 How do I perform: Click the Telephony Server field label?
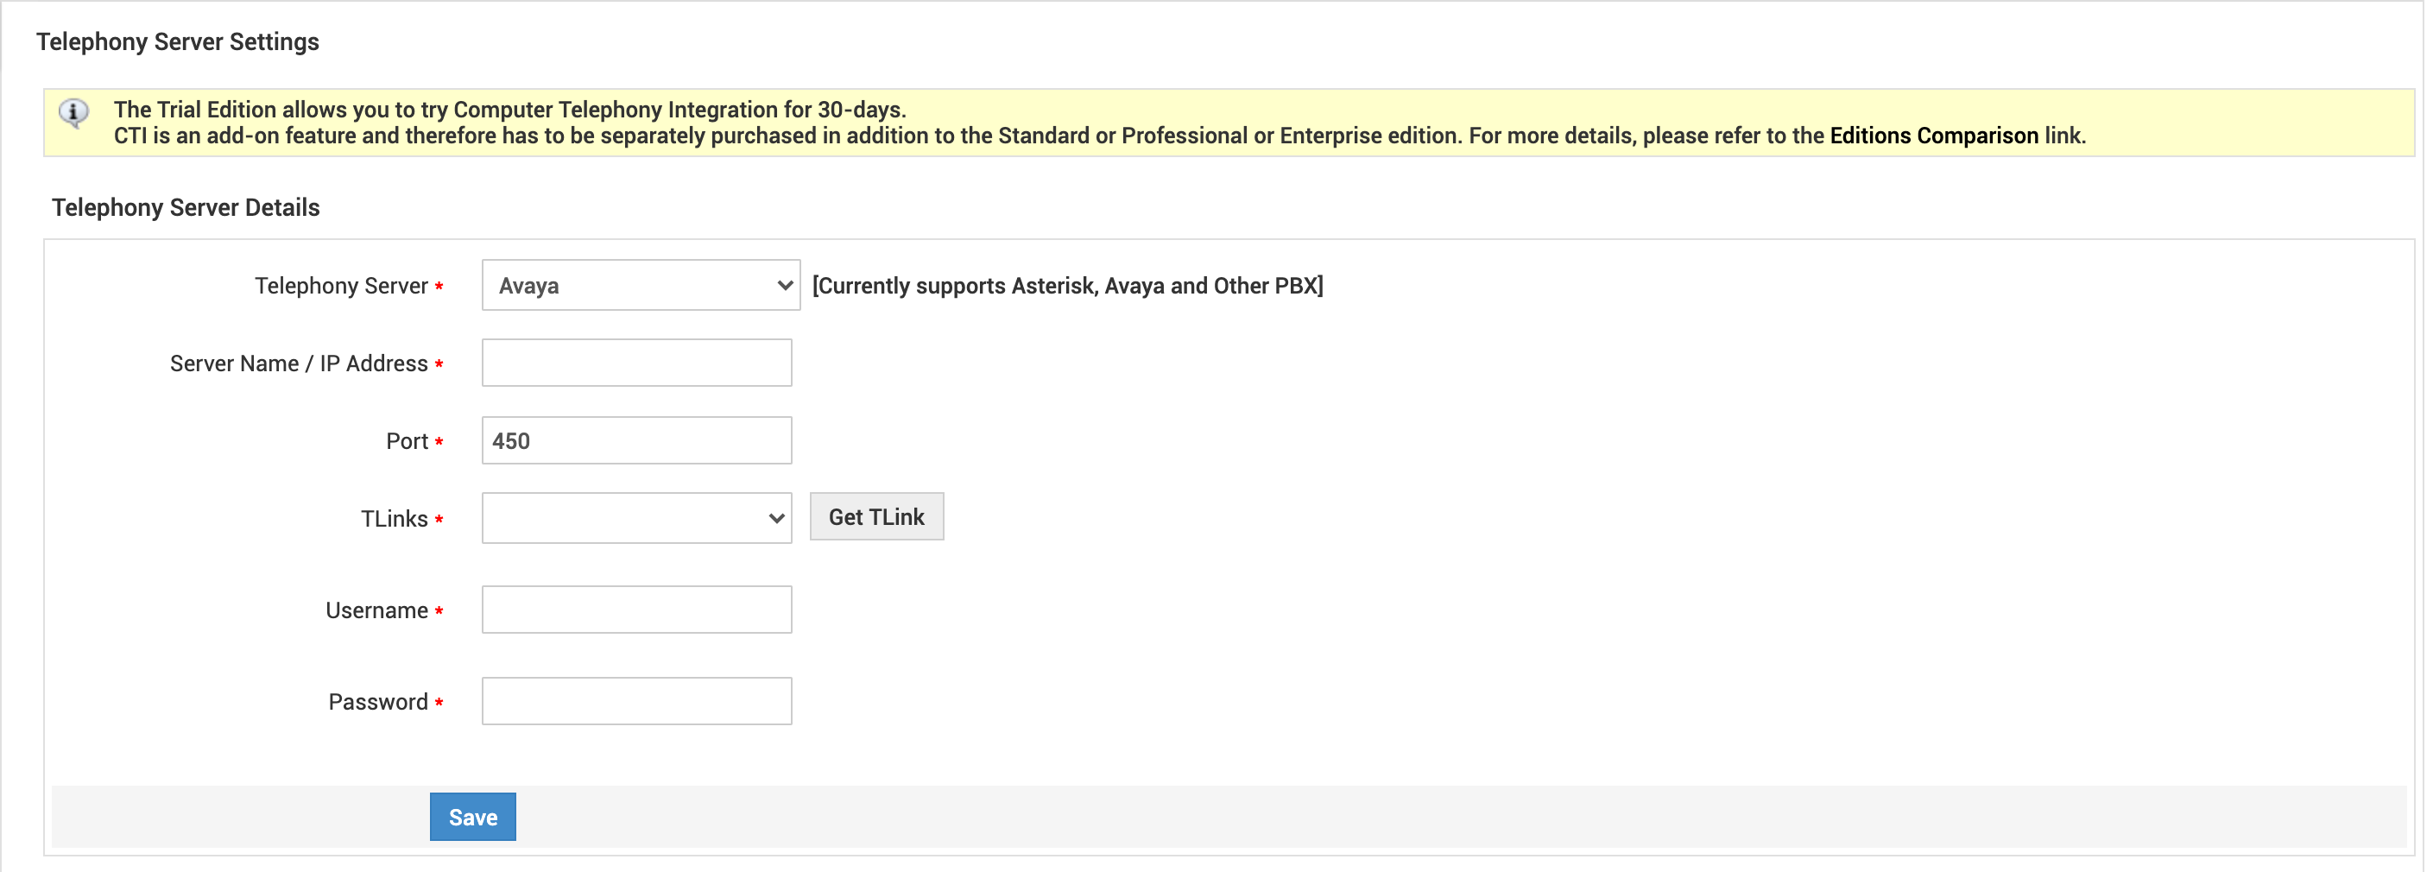coord(341,287)
